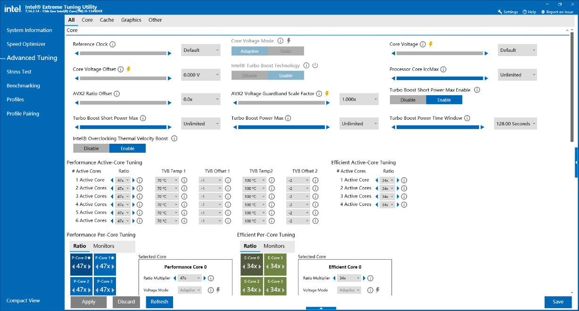Click the info icon for Processor Core IccMax
The height and width of the screenshot is (311, 579).
[x=443, y=69]
